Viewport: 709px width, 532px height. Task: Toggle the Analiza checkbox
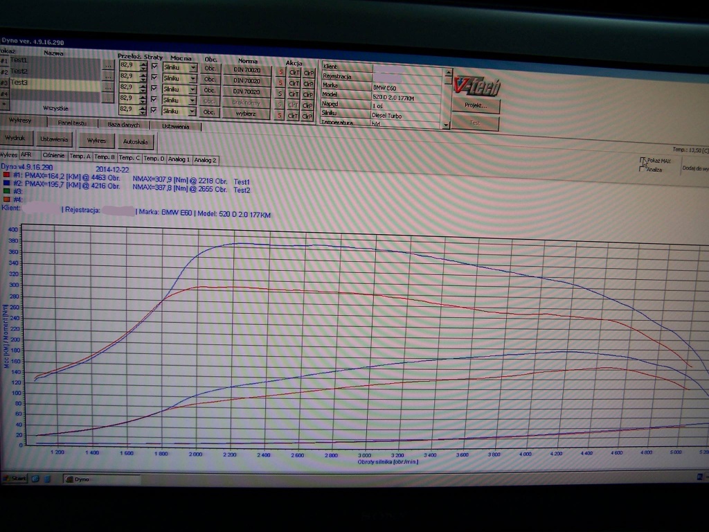pos(643,169)
